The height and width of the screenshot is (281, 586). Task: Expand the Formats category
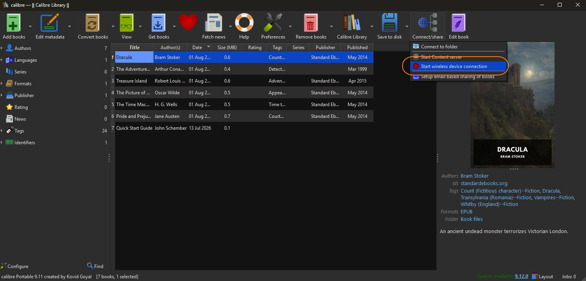pyautogui.click(x=2, y=83)
